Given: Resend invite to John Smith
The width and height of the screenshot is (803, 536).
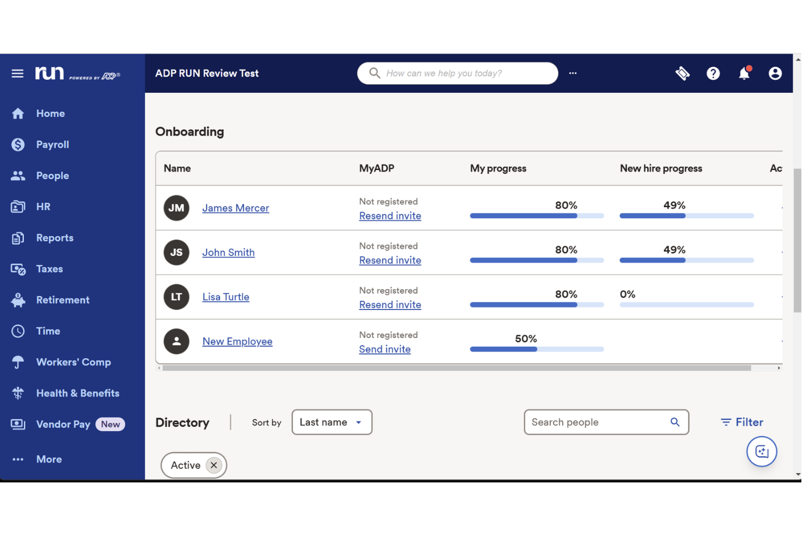Looking at the screenshot, I should (x=390, y=261).
